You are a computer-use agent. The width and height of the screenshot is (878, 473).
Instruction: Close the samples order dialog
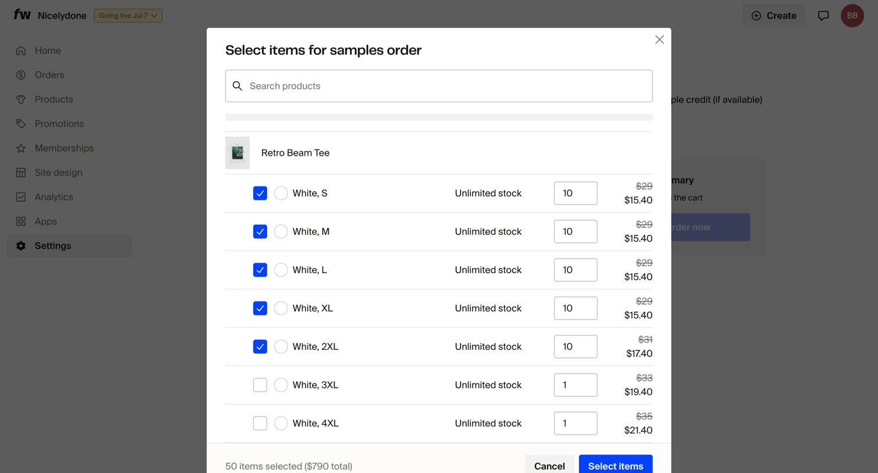point(660,40)
